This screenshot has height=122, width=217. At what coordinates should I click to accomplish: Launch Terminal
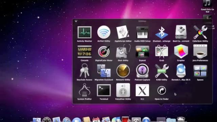[104, 90]
